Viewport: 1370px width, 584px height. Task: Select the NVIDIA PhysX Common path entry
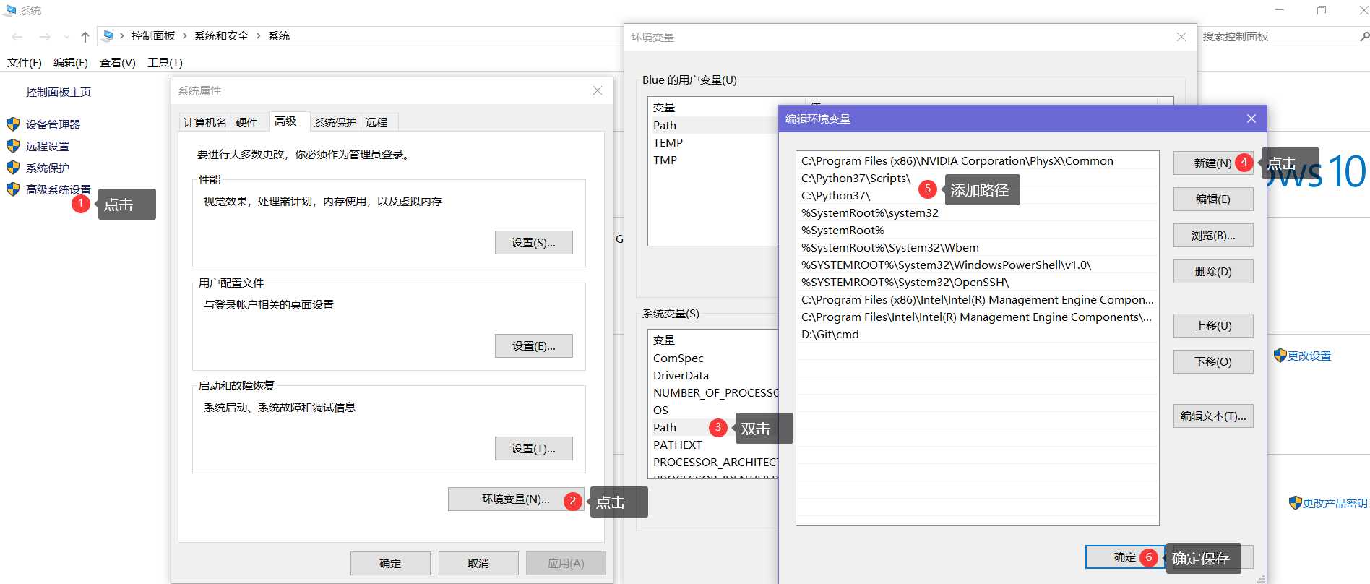[977, 161]
